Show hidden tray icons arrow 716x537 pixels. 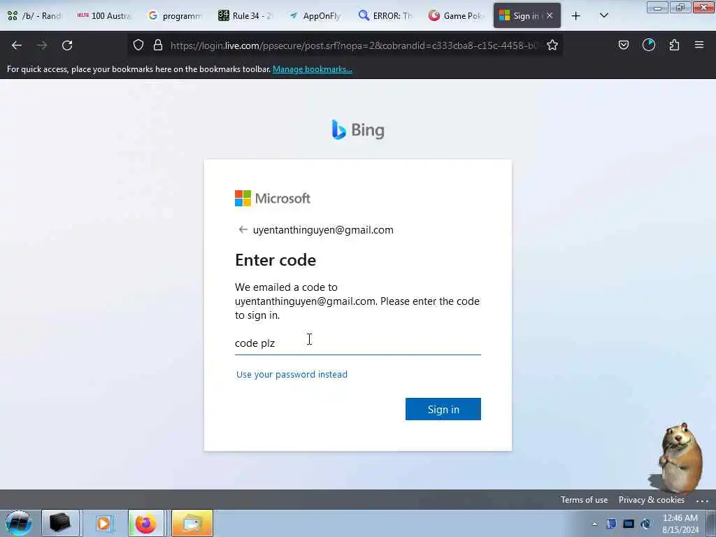pyautogui.click(x=594, y=524)
